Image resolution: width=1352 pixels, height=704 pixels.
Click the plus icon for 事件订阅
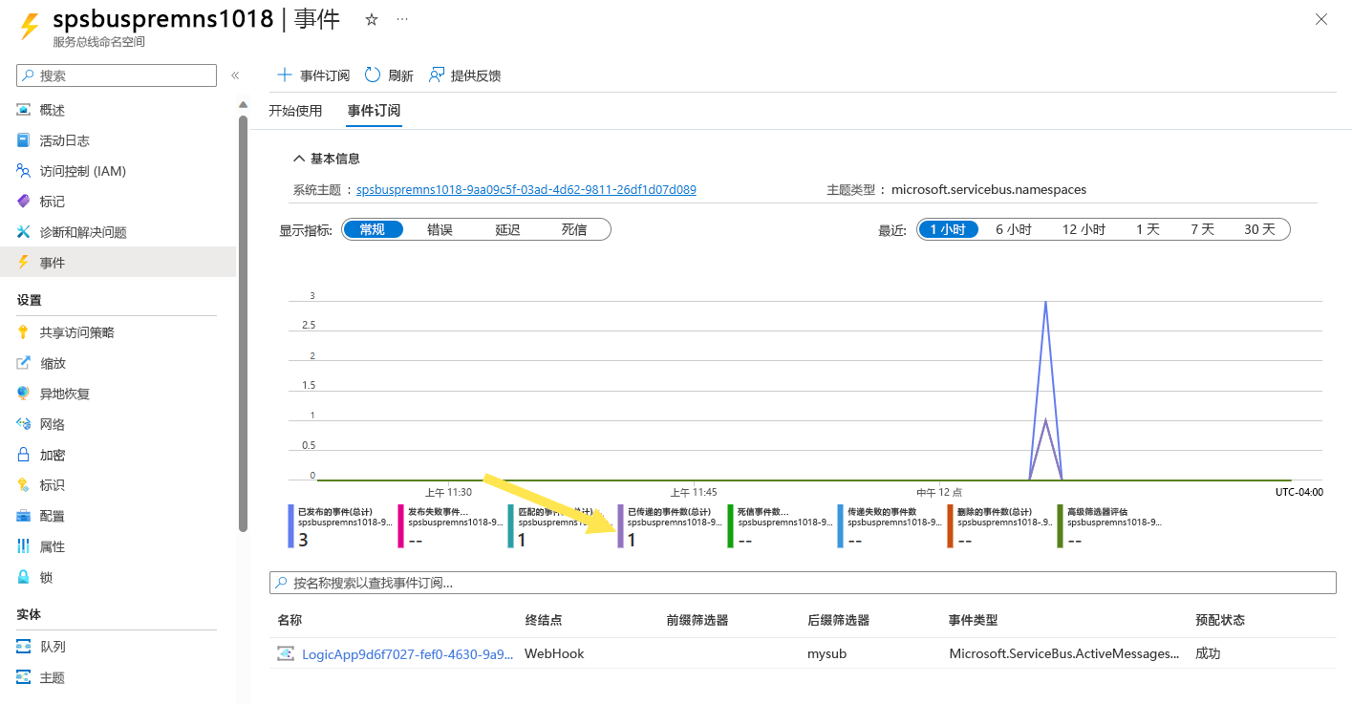click(x=284, y=75)
